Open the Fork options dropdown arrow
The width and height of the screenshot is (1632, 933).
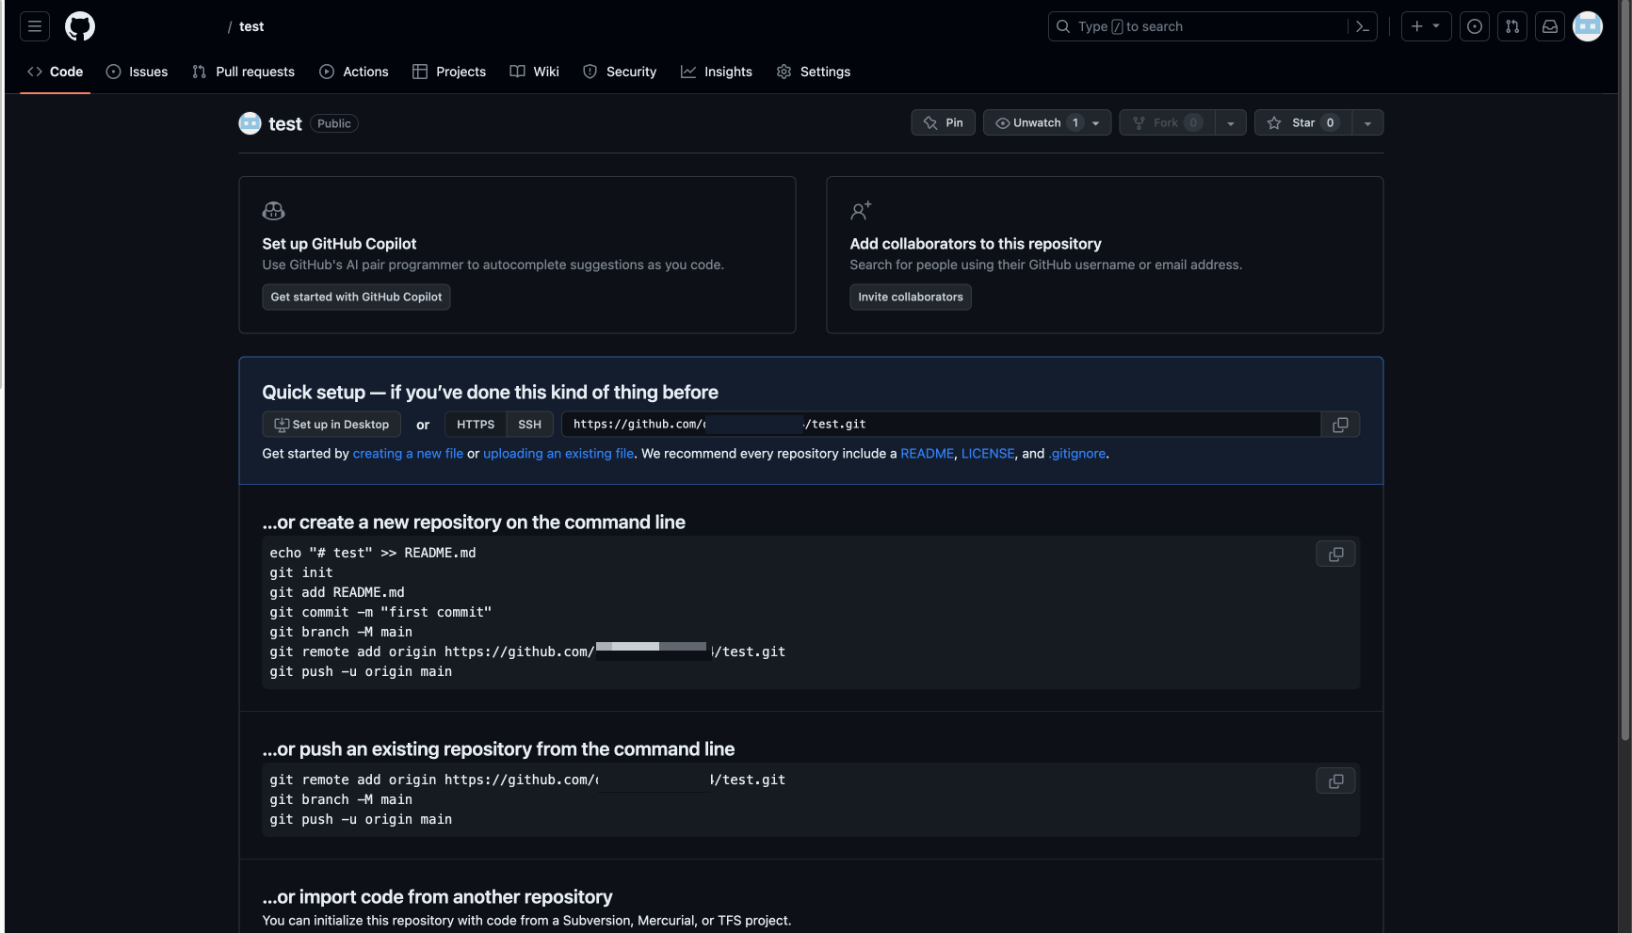1230,122
